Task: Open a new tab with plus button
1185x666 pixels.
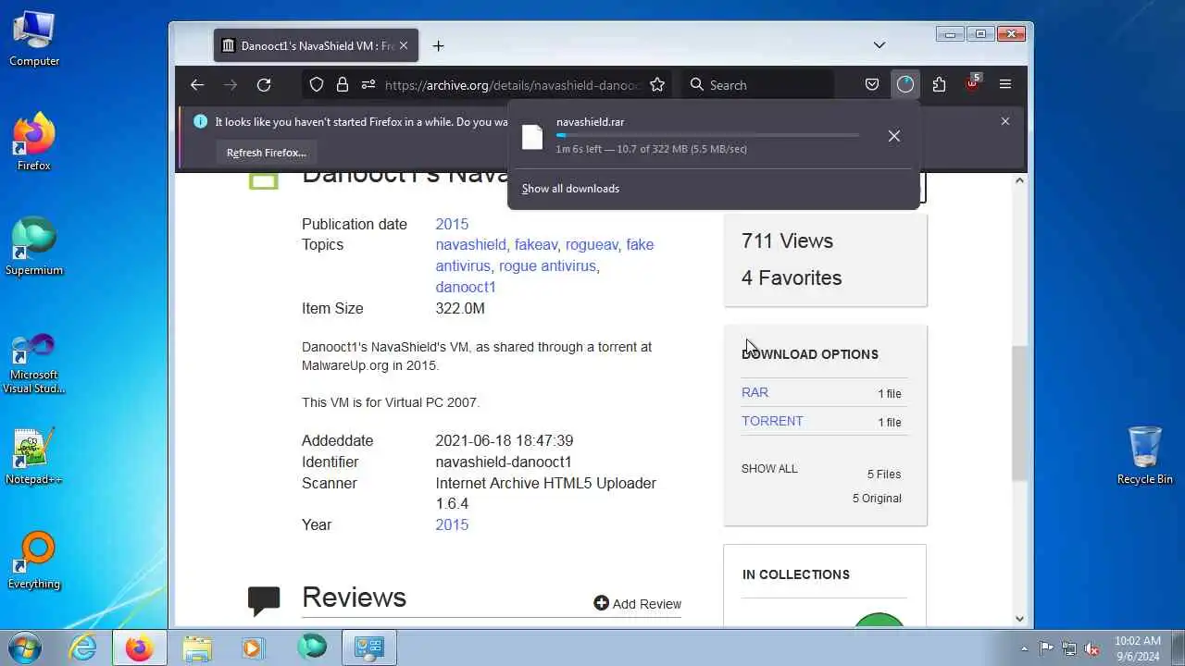Action: point(438,45)
